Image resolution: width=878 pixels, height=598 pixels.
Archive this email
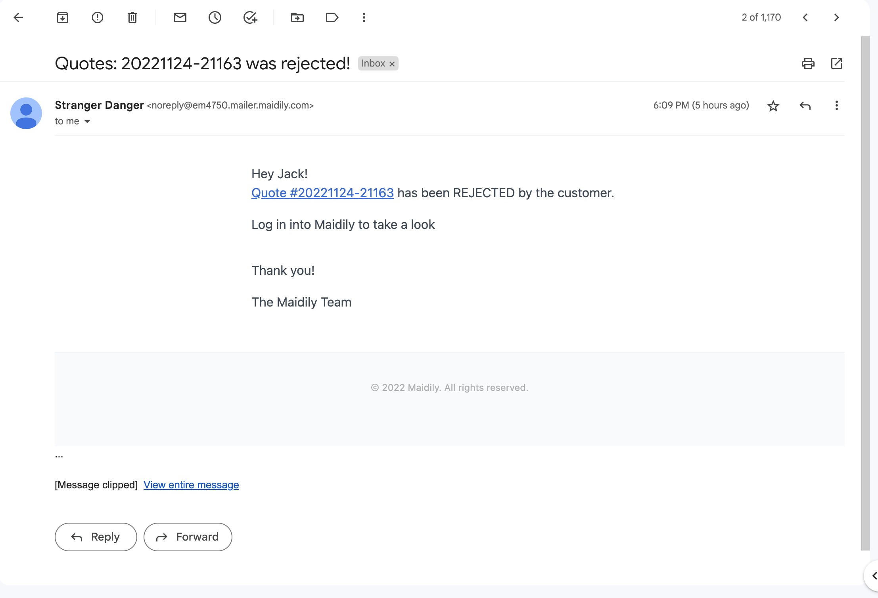(x=63, y=17)
